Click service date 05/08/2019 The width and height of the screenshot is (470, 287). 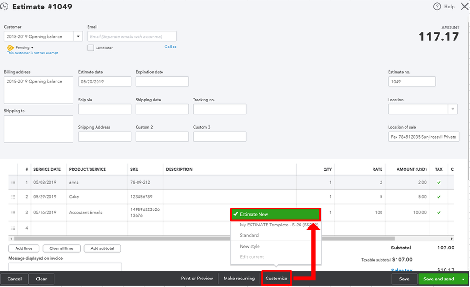point(48,182)
